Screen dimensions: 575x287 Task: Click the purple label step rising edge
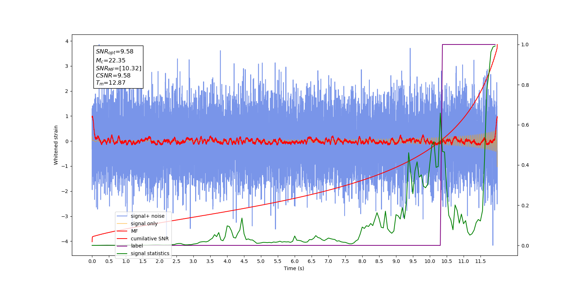(x=441, y=145)
